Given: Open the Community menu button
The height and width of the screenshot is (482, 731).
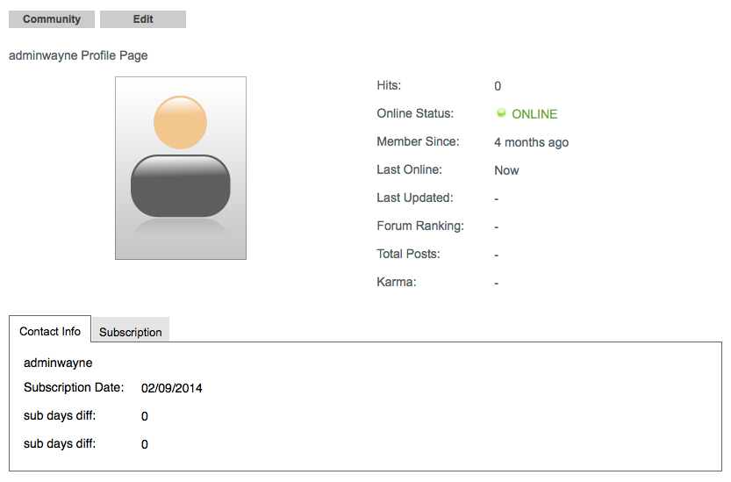Looking at the screenshot, I should (52, 19).
